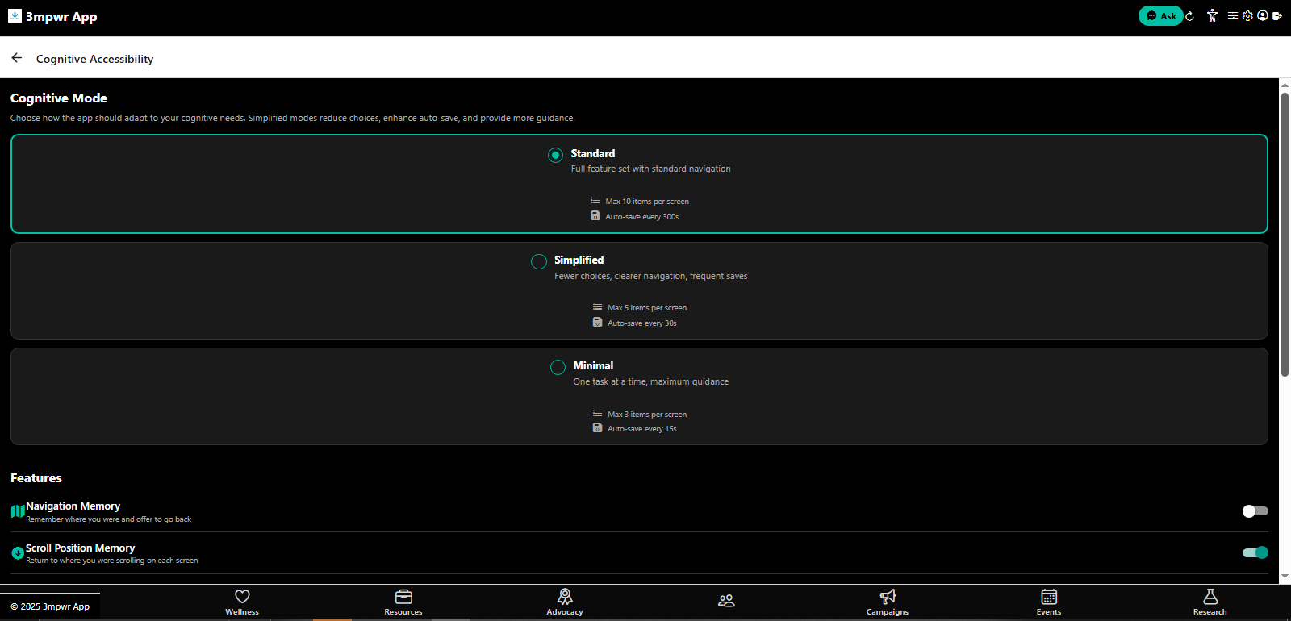This screenshot has width=1291, height=621.
Task: Open the accessibility figure icon
Action: click(1212, 15)
